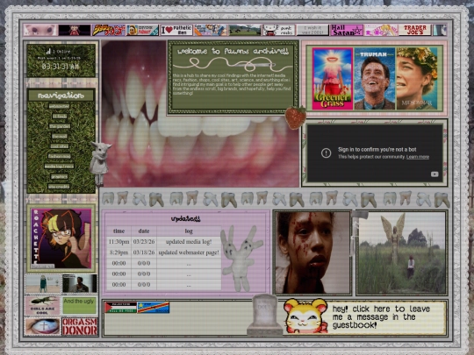Click the green field landscape badge

245,30
